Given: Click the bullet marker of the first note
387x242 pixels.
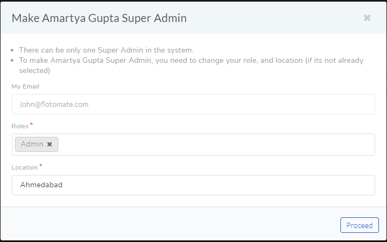Looking at the screenshot, I should [12, 50].
